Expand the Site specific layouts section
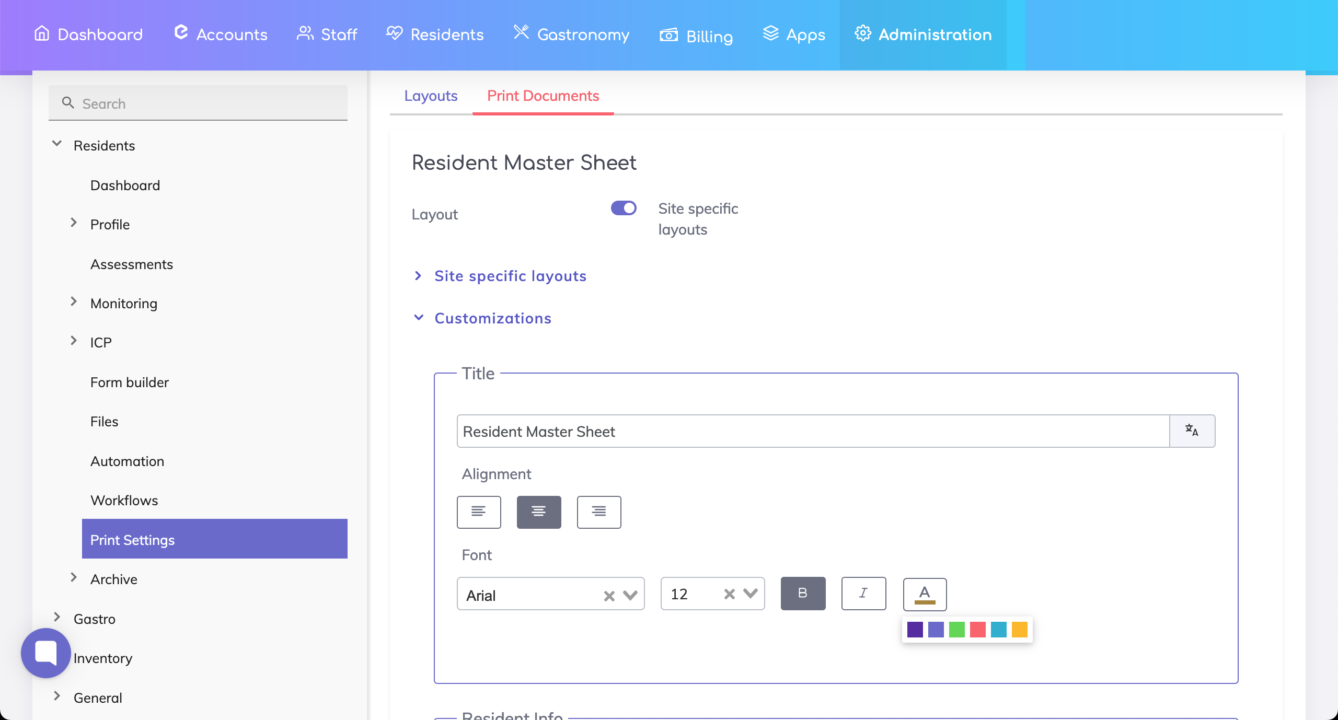 coord(510,276)
